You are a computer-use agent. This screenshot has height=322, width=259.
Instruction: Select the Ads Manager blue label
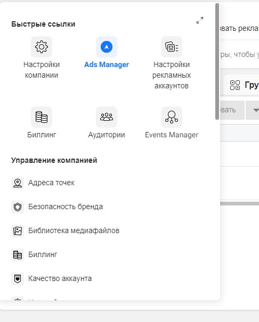coord(107,64)
